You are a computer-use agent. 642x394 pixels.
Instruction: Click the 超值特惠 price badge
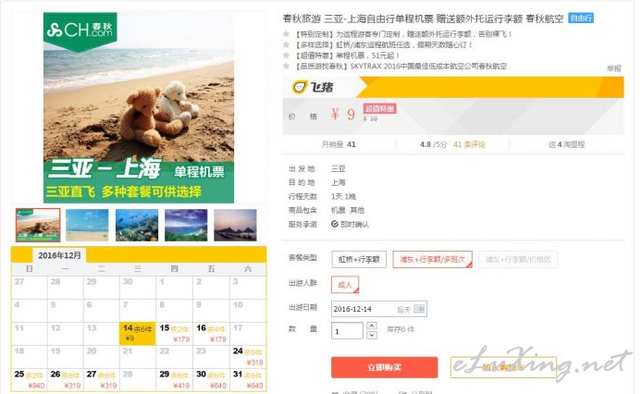pos(379,108)
